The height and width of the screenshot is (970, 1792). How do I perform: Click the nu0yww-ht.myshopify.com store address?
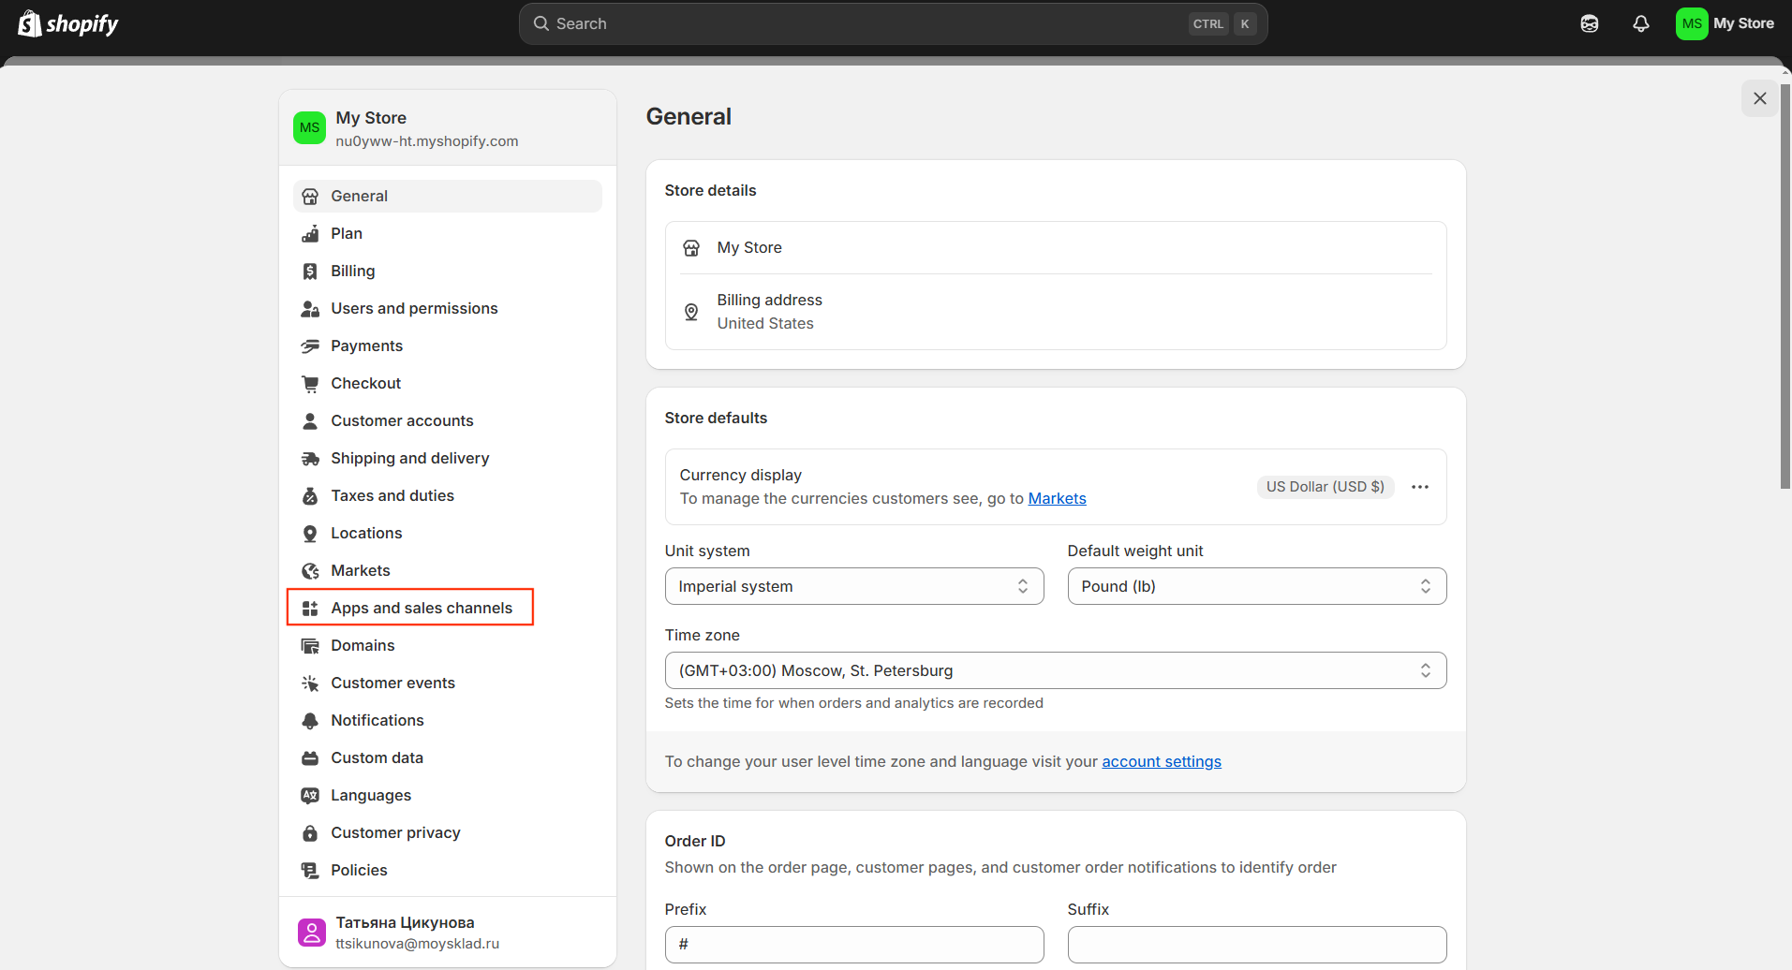[427, 141]
